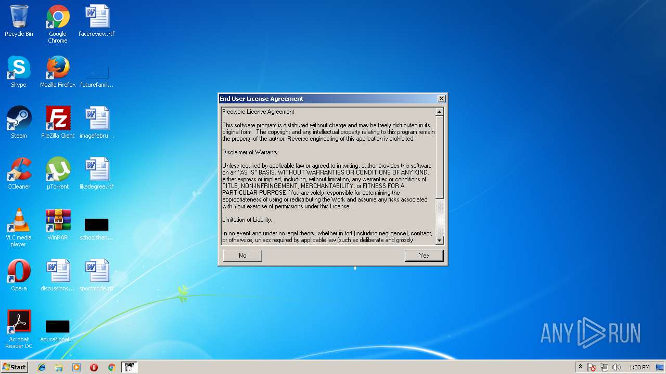Open the Recycle Bin desktop icon
This screenshot has height=374, width=666.
(19, 21)
